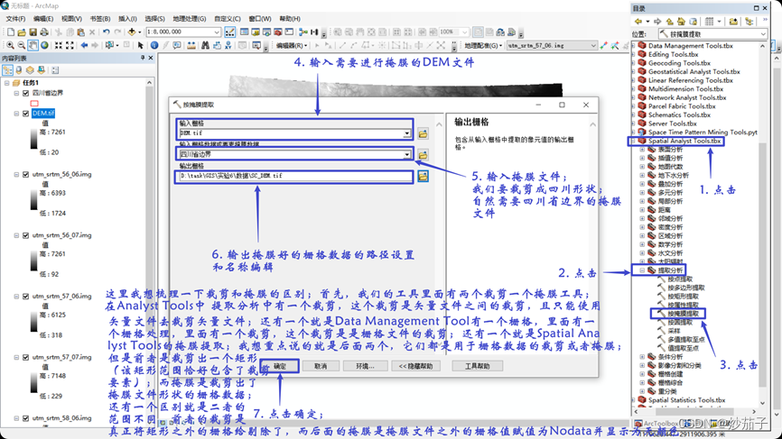This screenshot has height=439, width=782.
Task: Click the New map document icon
Action: pos(11,32)
